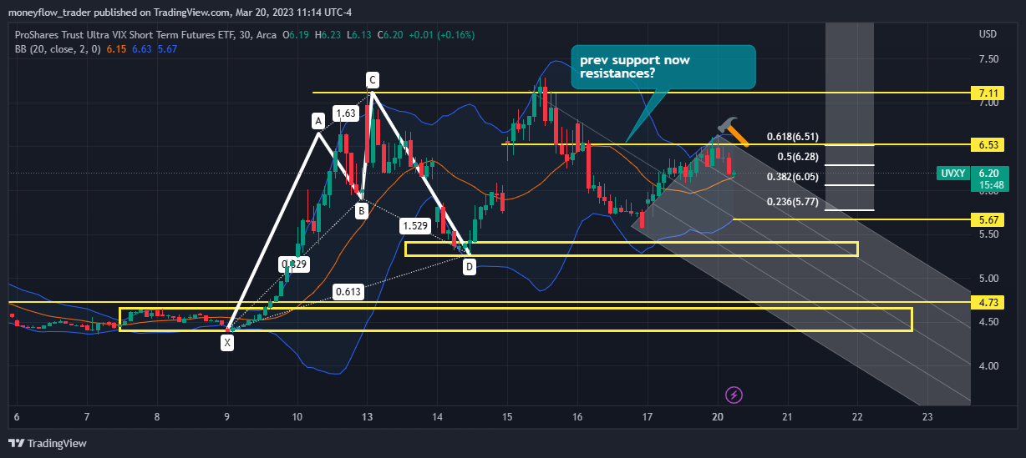
Task: Click date 21 on the time axis
Action: (787, 415)
